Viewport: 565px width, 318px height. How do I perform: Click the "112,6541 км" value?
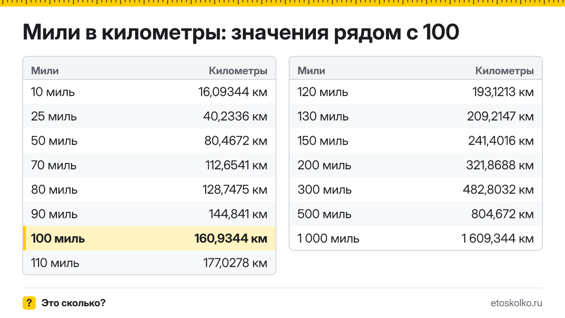pos(237,165)
